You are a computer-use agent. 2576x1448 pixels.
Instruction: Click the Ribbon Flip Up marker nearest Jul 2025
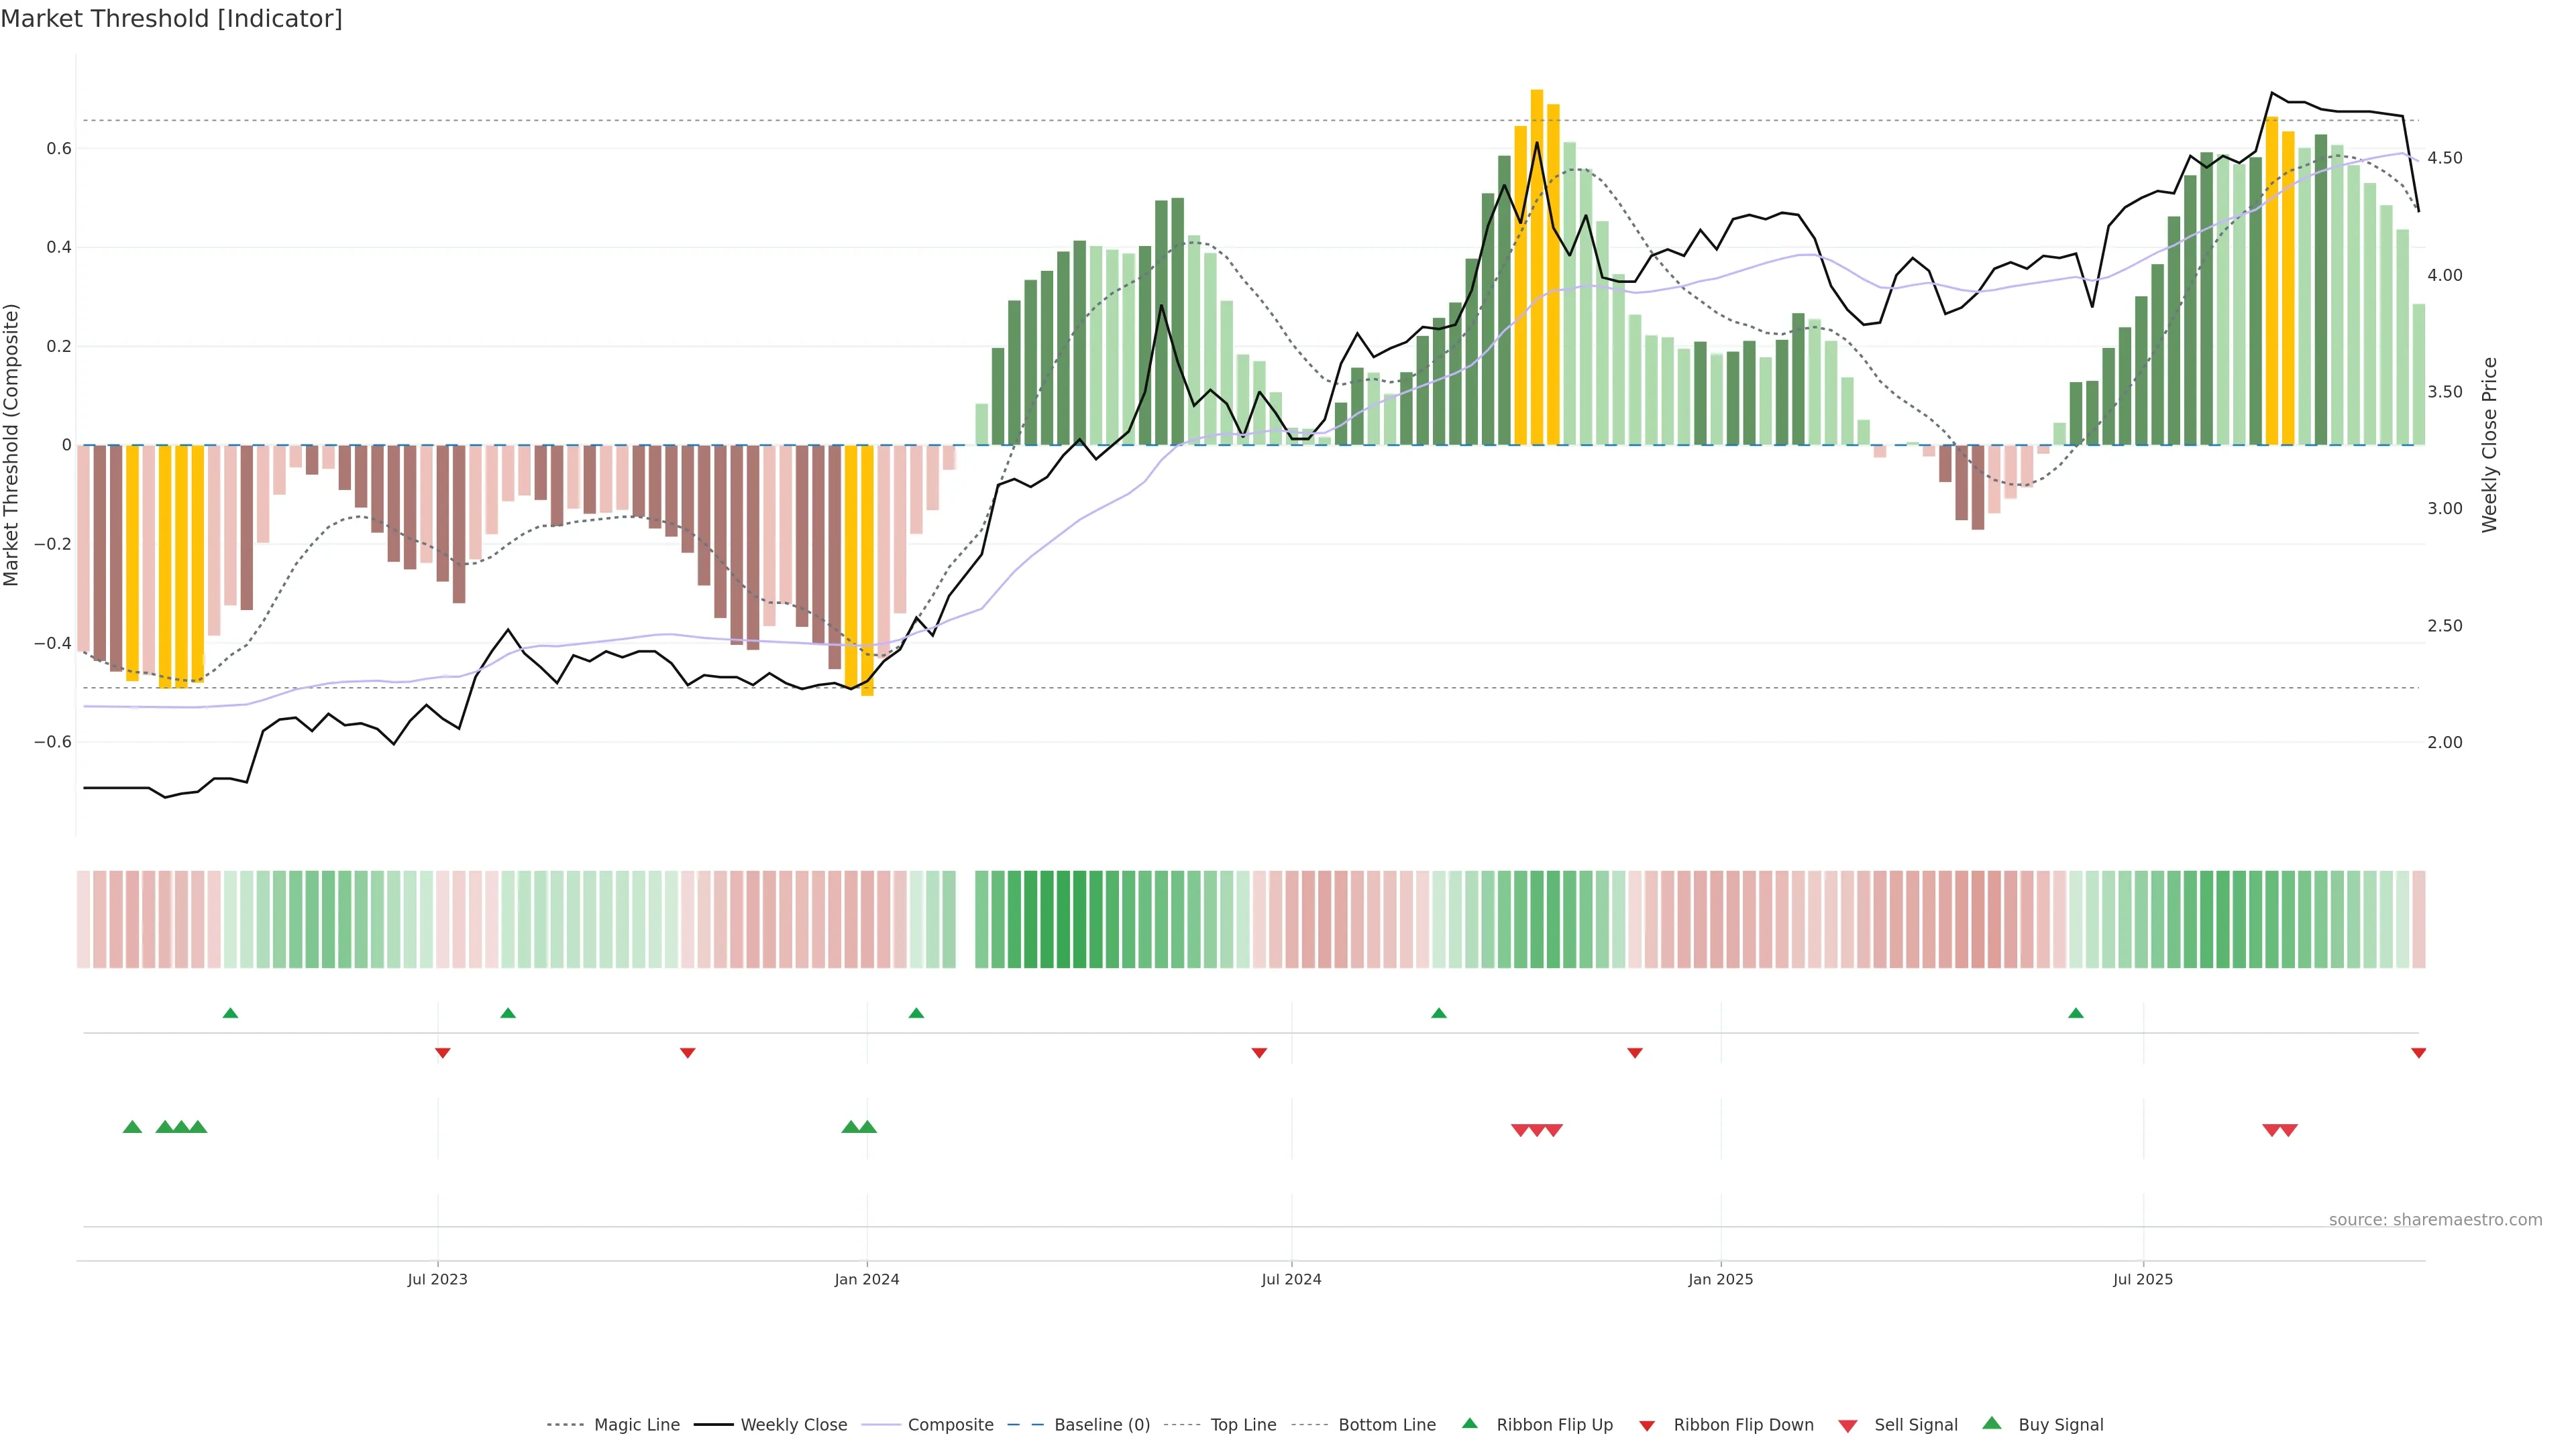click(x=2076, y=1014)
